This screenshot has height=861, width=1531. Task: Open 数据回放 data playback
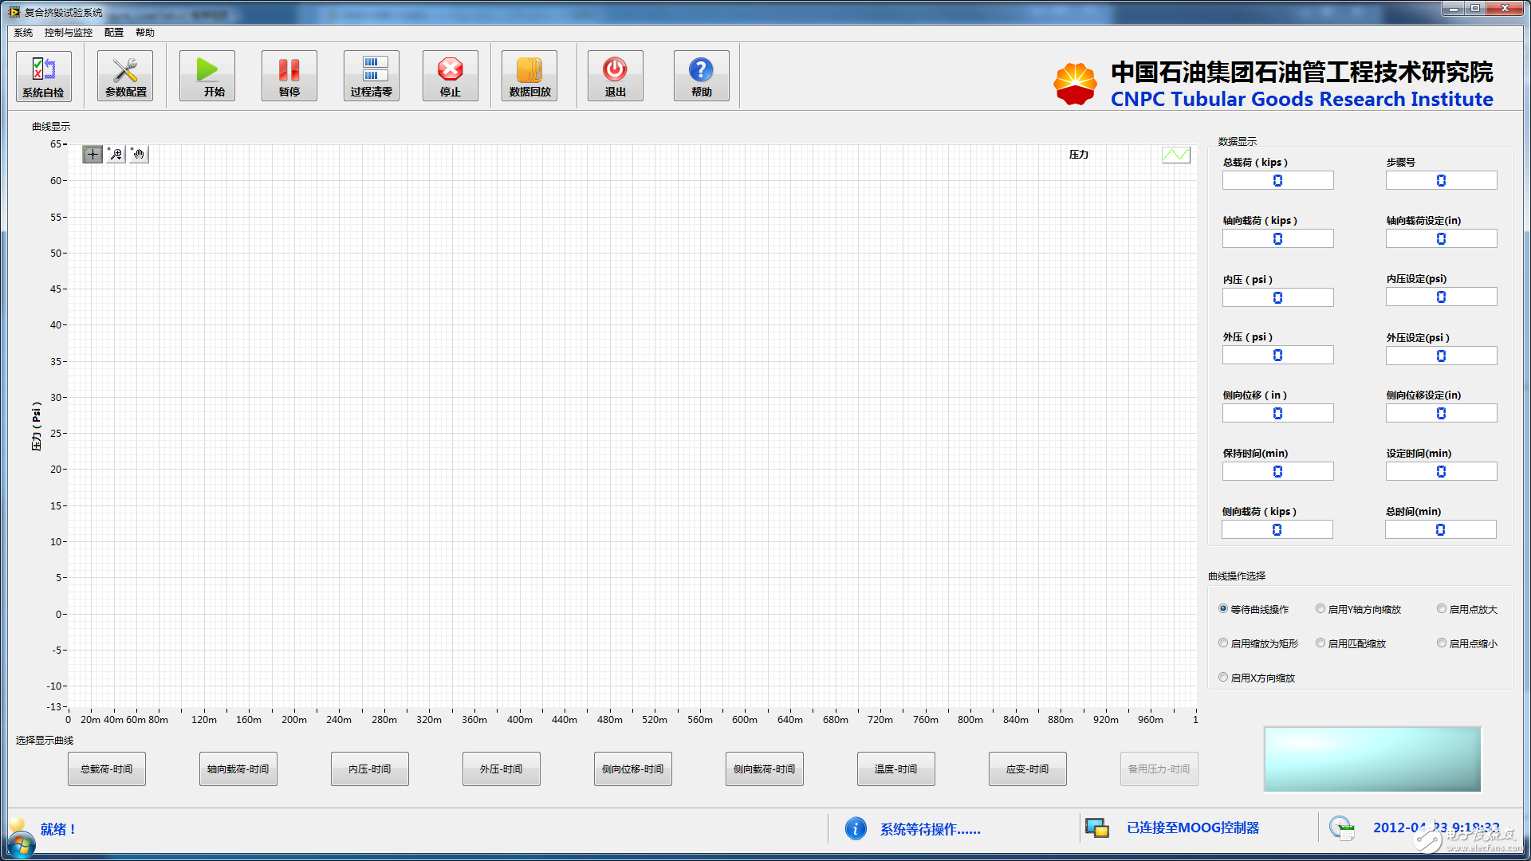coord(529,76)
